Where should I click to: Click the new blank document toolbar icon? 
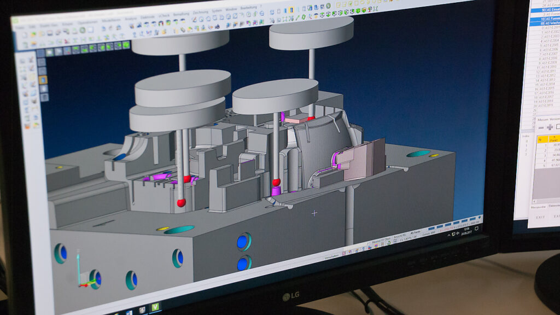click(24, 36)
